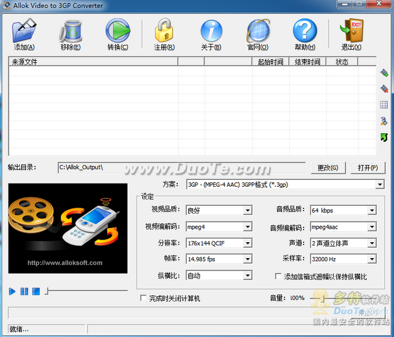Click the preview seek slider handle
394x337 pixels.
click(47, 291)
